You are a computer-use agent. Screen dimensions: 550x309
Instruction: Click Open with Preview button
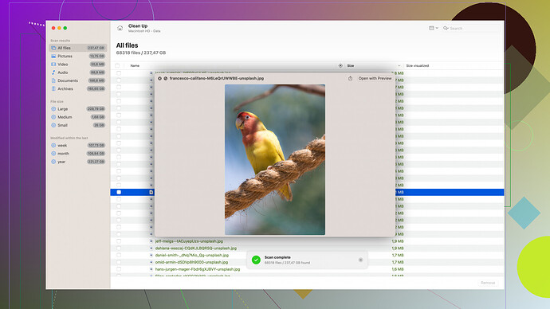(x=375, y=79)
